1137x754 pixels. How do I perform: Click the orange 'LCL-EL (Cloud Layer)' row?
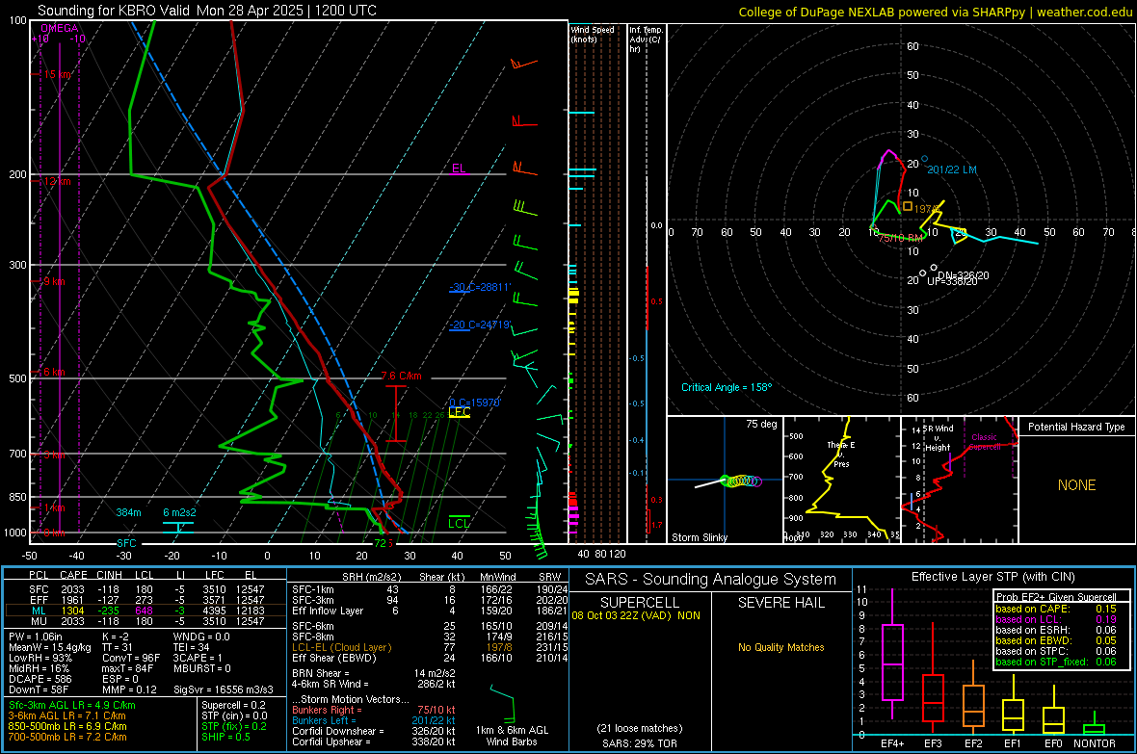pos(341,647)
